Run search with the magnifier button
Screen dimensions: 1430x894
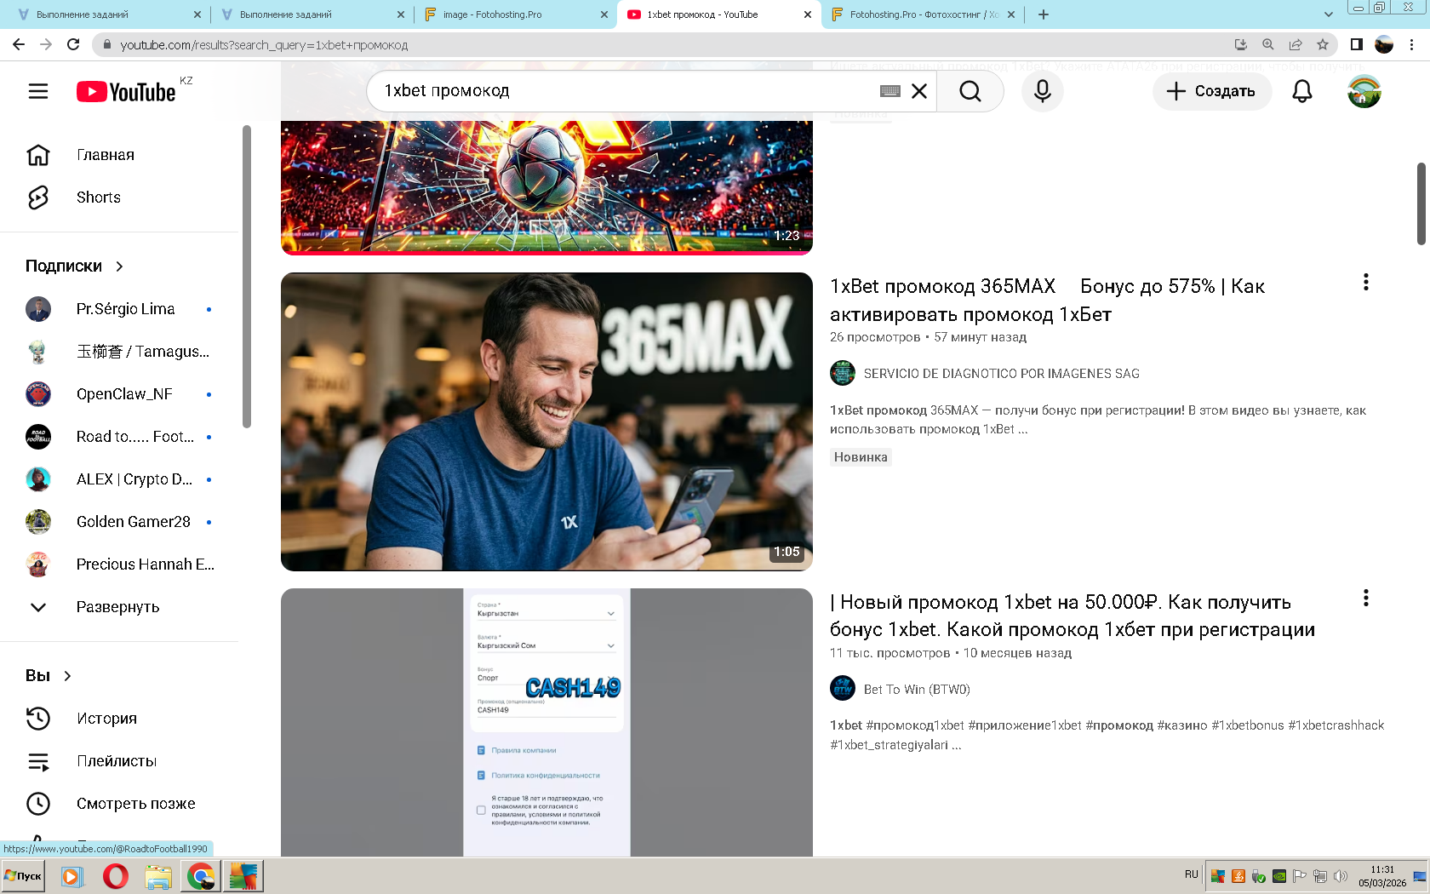pos(970,91)
